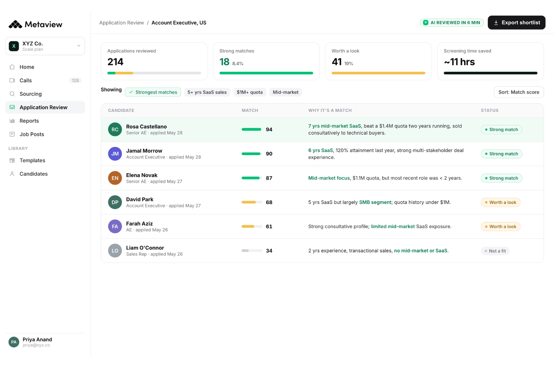Click Liam O'Connor's grey match score bar
This screenshot has height=369, width=554.
252,251
